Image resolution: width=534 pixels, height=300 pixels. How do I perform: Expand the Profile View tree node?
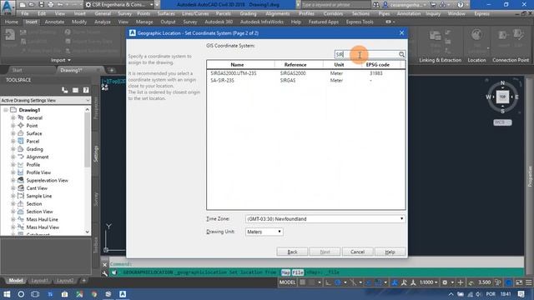pos(13,172)
